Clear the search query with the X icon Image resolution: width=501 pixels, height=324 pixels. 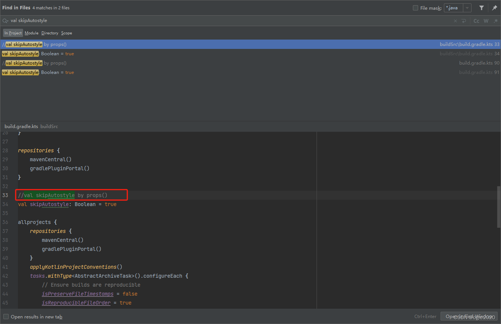pos(455,21)
